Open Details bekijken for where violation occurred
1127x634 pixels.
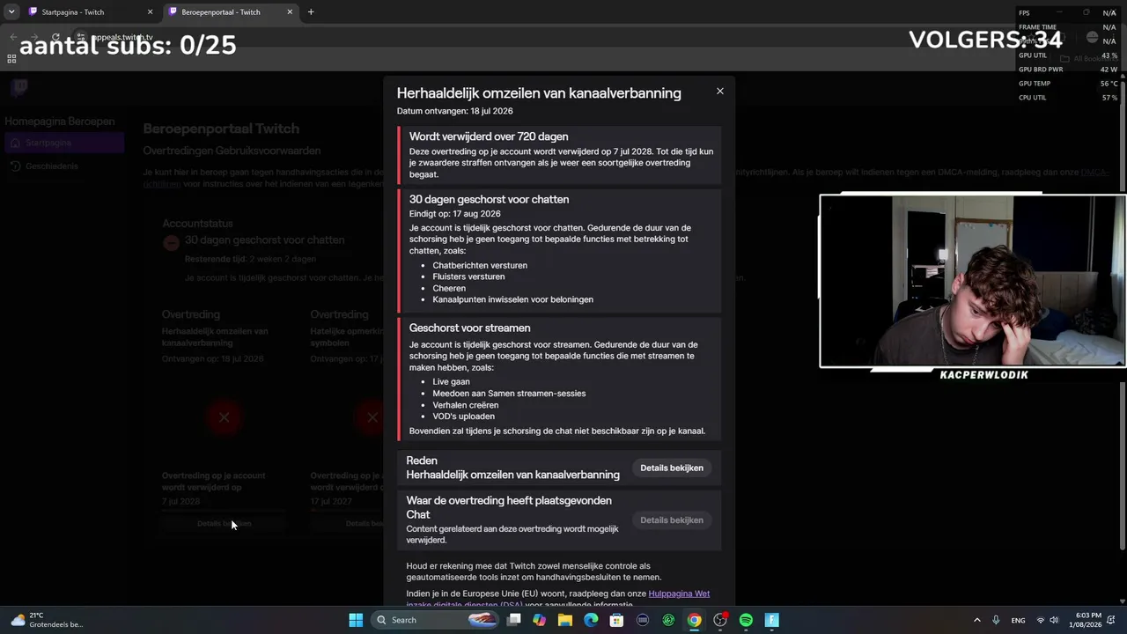point(672,520)
